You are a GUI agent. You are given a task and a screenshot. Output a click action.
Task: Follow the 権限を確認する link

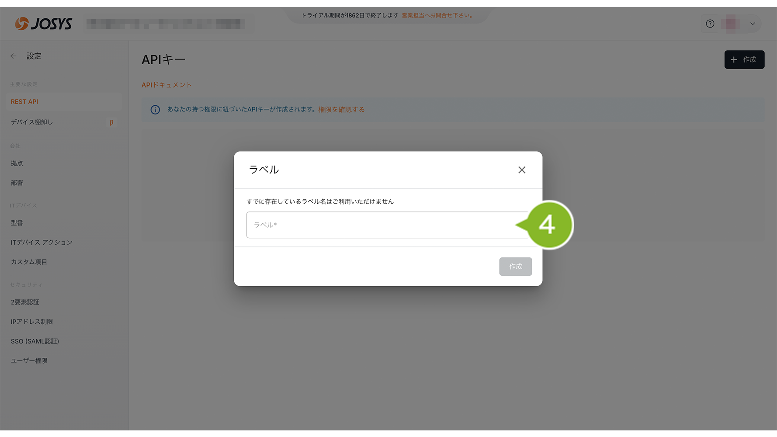pos(341,110)
